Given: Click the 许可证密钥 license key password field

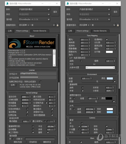Looking at the screenshot, I should coord(38,77).
